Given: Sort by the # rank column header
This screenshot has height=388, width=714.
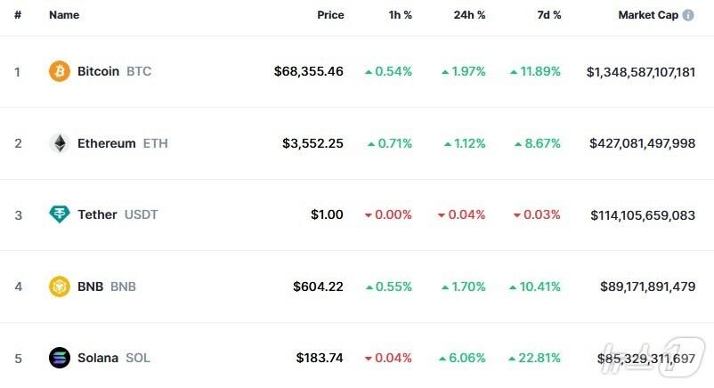Looking at the screenshot, I should (x=18, y=16).
